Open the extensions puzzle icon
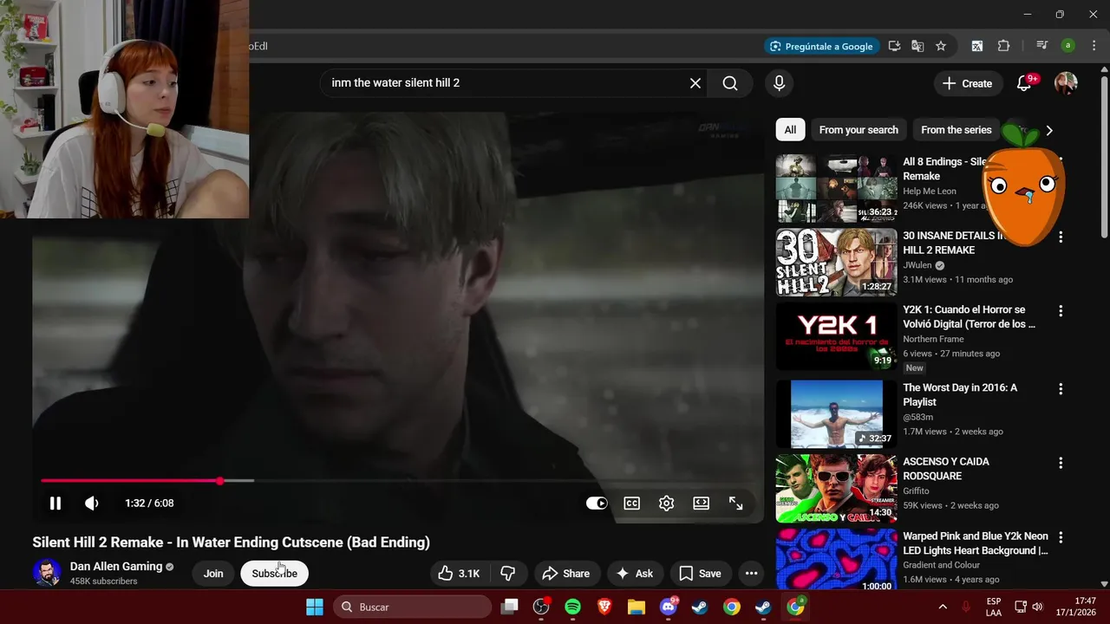 1004,46
